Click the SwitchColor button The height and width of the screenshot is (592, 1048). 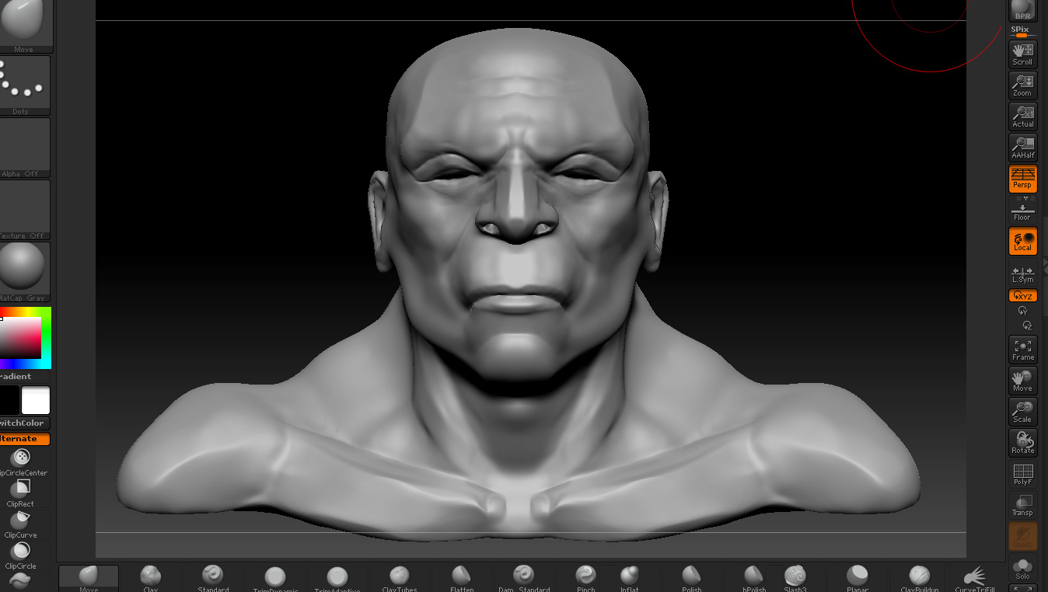(23, 423)
